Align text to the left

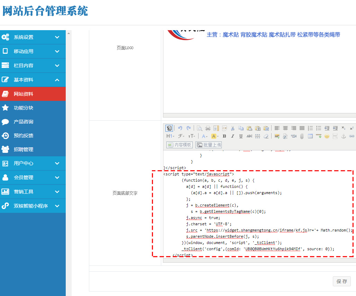point(277,128)
